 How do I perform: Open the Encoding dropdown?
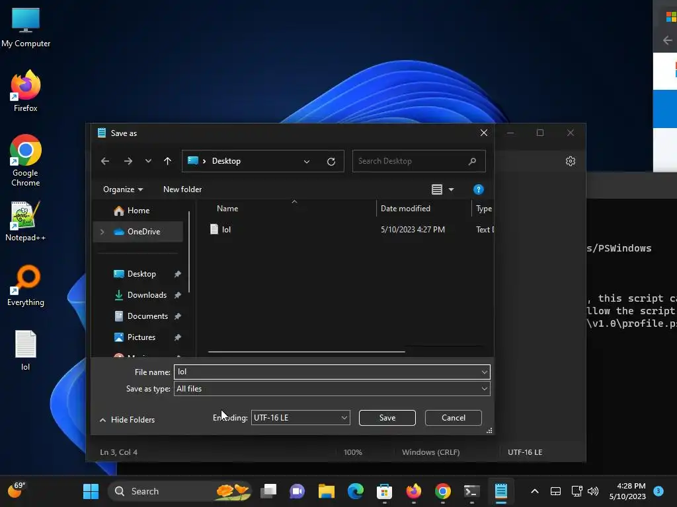click(301, 418)
